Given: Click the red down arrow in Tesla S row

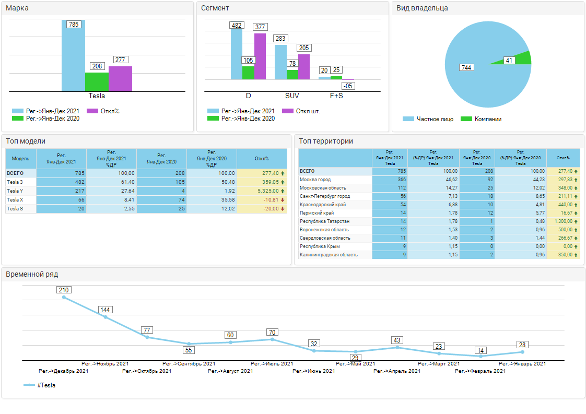Looking at the screenshot, I should click(x=283, y=209).
